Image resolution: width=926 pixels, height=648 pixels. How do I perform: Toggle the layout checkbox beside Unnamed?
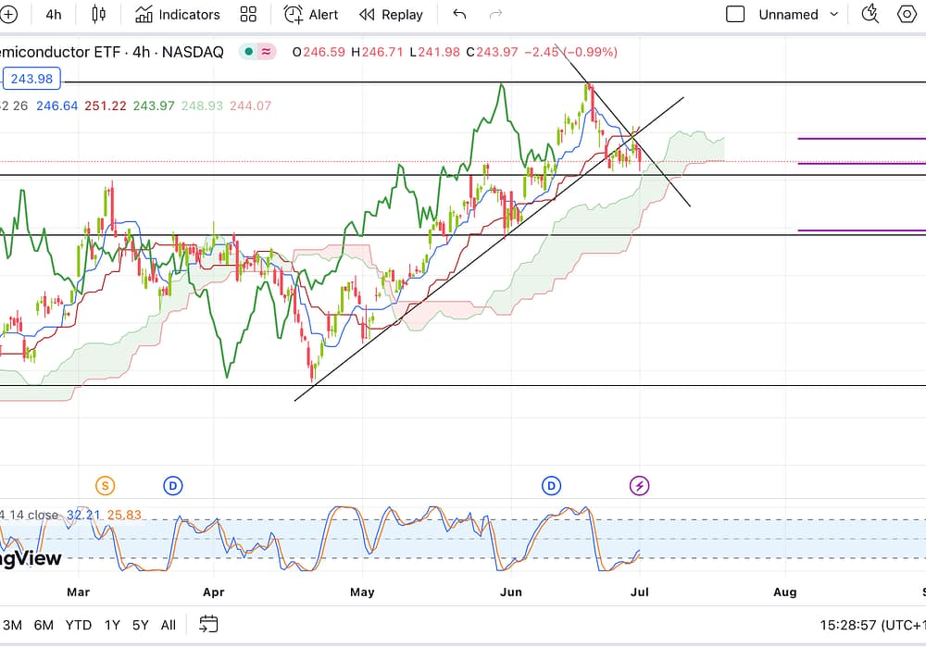click(x=735, y=14)
